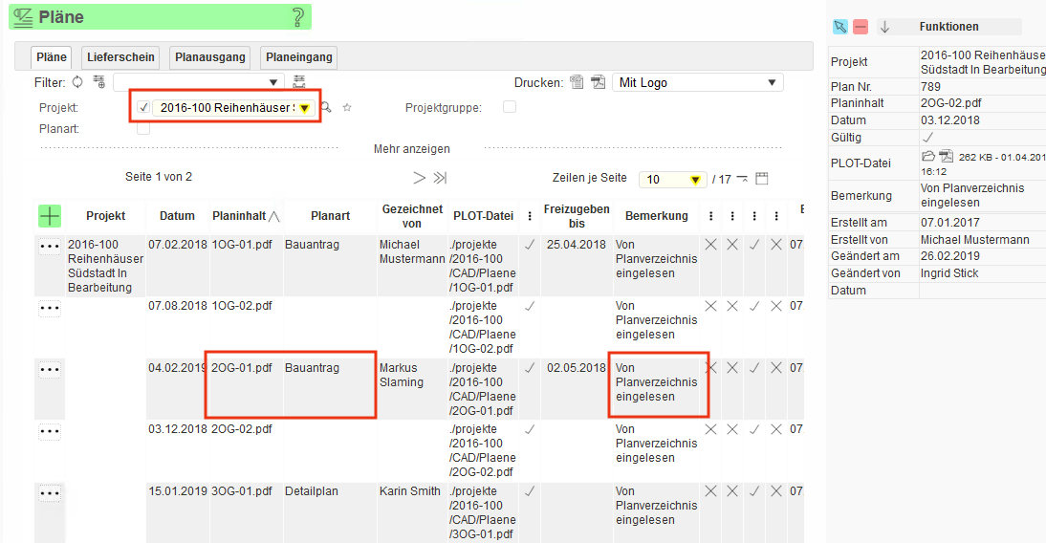The image size is (1046, 543).
Task: Go to the next page with the single arrow
Action: [x=419, y=178]
